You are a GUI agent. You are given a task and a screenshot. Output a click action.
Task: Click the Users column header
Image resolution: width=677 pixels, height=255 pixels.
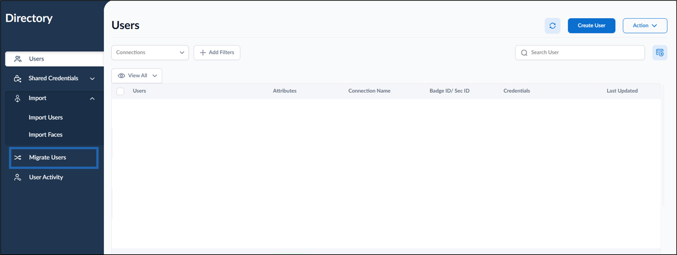pos(139,91)
